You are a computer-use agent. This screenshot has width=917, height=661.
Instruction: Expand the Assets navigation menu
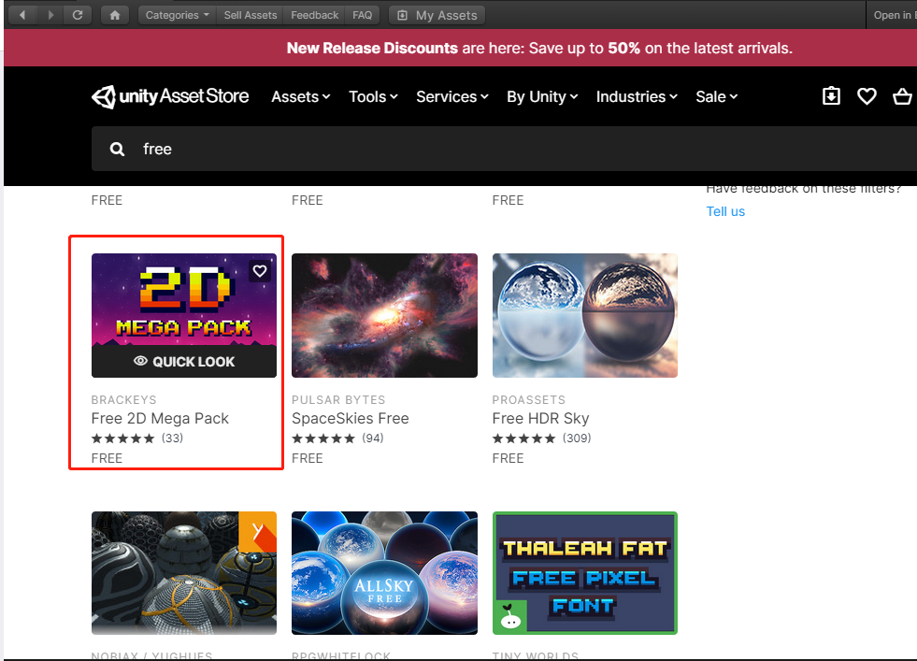[301, 96]
